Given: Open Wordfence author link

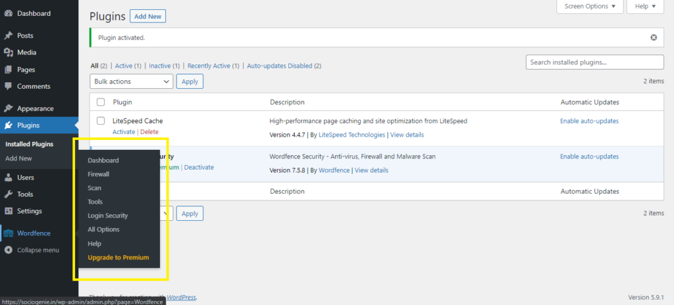Looking at the screenshot, I should (x=334, y=170).
